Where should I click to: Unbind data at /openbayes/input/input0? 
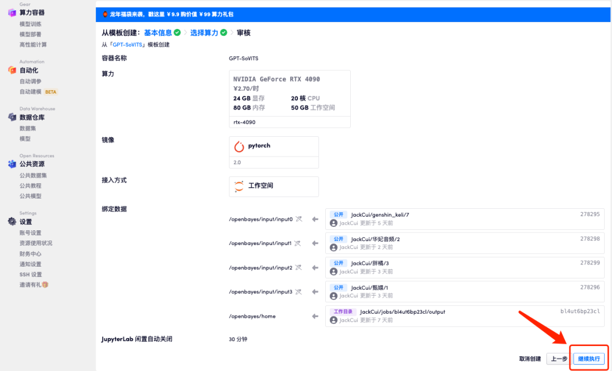299,219
